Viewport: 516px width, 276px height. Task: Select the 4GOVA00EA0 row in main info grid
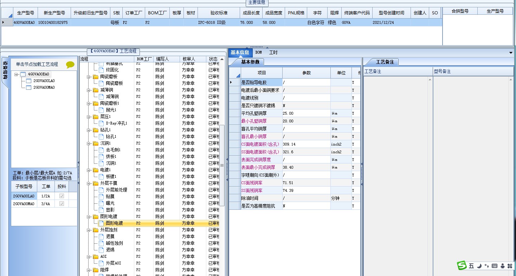tap(221, 22)
